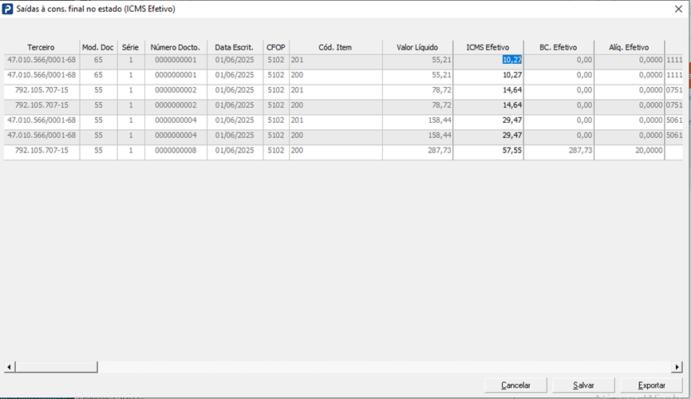Click the left arrow of horizontal scrollbar
The width and height of the screenshot is (691, 399).
point(9,367)
